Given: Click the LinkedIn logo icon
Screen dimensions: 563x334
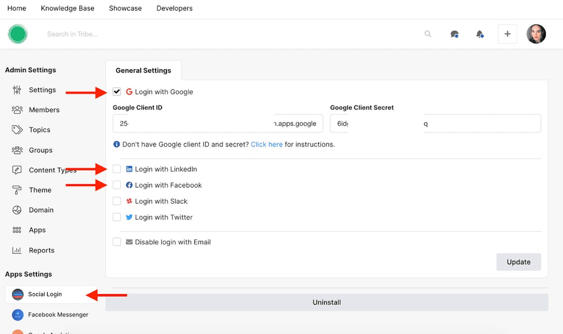Looking at the screenshot, I should (x=129, y=169).
